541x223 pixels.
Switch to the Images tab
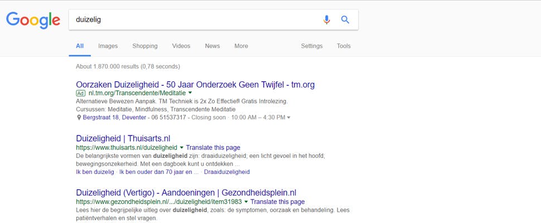108,46
